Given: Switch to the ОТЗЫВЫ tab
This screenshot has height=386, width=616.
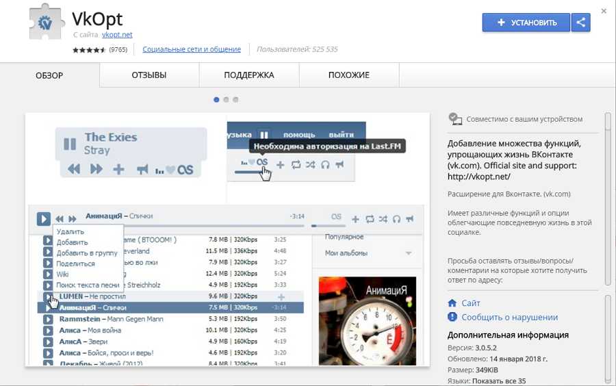Looking at the screenshot, I should (149, 75).
